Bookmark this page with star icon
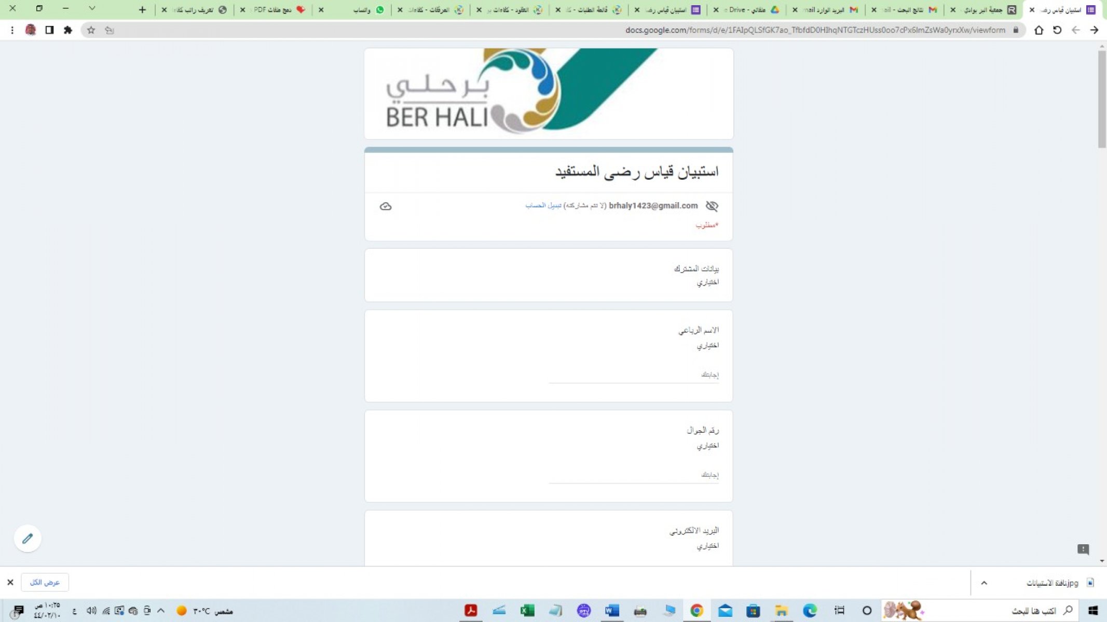Viewport: 1107px width, 622px height. (91, 30)
